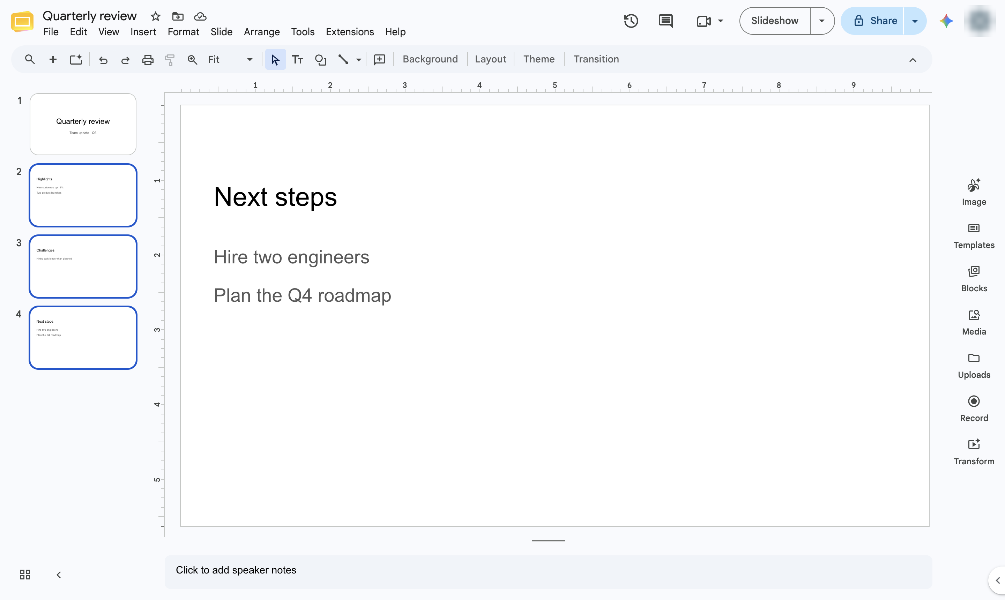The height and width of the screenshot is (600, 1005).
Task: Check the cloud save status icon
Action: (200, 17)
